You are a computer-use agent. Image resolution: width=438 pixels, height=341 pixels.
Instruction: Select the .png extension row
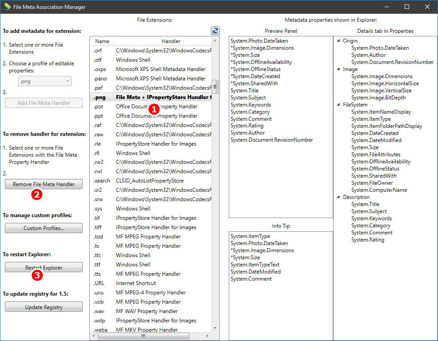(x=151, y=97)
